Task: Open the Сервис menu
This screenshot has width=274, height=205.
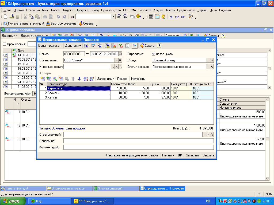Action: pyautogui.click(x=202, y=10)
